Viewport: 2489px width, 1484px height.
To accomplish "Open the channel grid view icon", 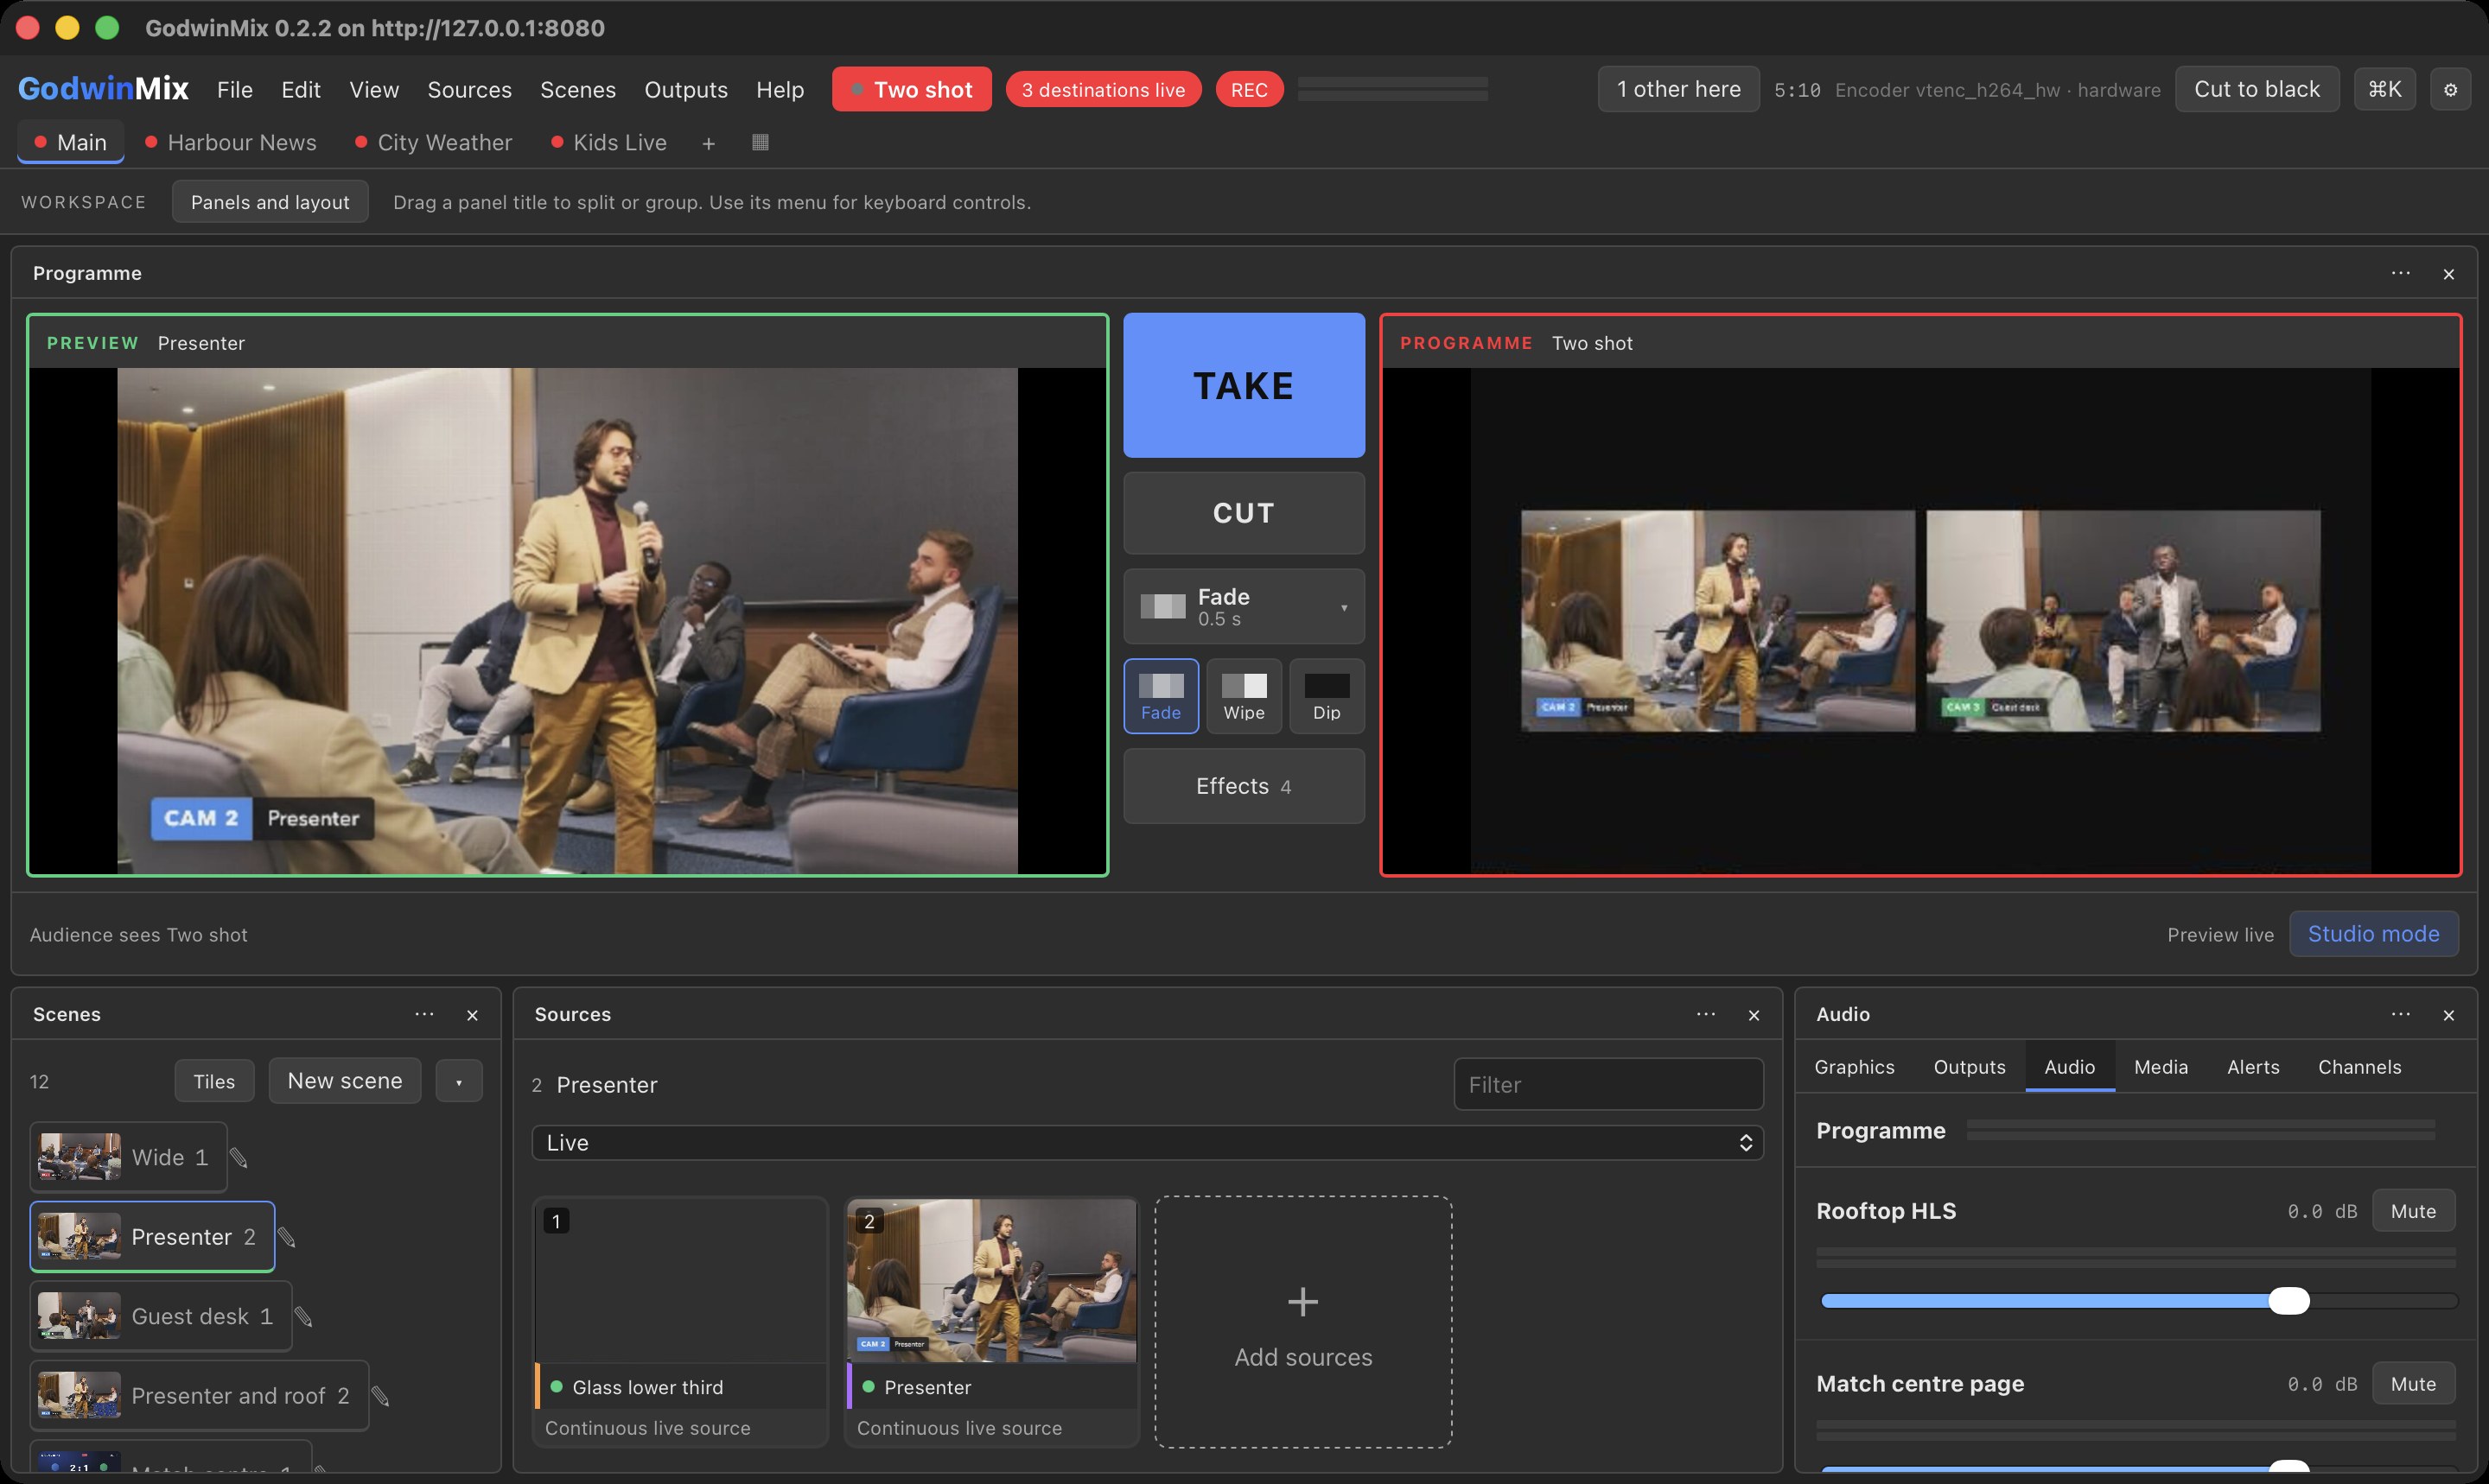I will pos(761,142).
